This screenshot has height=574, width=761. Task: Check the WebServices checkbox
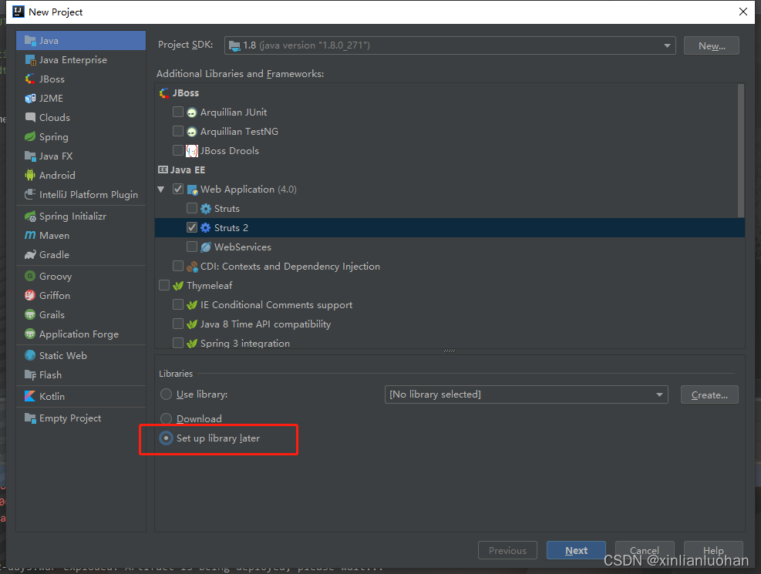tap(192, 247)
